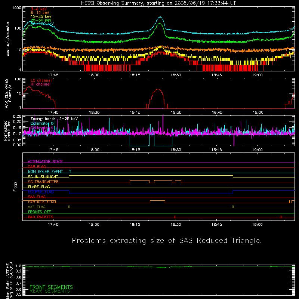Click the 17:45 time label under the count-rate panel
Image resolution: width=299 pixels, height=299 pixels.
(x=53, y=75)
